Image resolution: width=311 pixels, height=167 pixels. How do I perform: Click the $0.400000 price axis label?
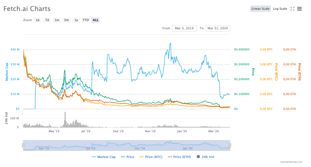tap(242, 49)
